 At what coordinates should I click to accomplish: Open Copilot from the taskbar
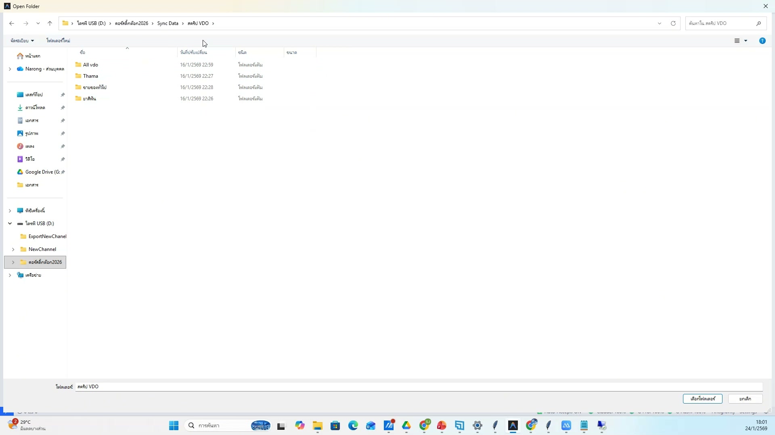300,425
